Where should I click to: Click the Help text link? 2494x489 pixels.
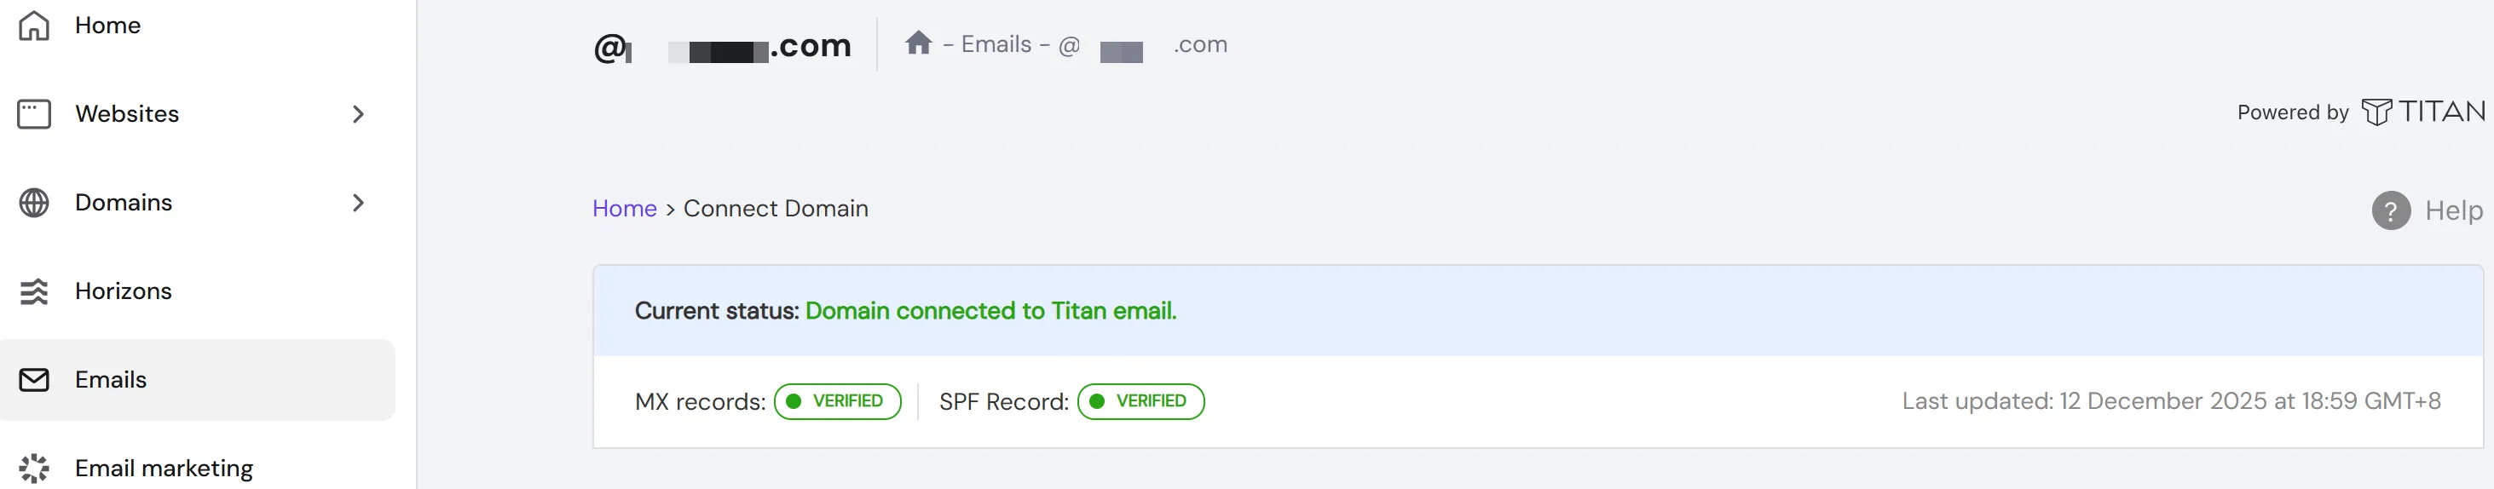2453,210
